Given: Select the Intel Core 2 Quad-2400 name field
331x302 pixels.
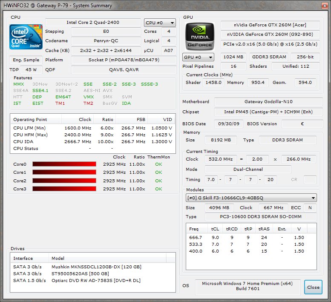Looking at the screenshot, I should tap(93, 23).
